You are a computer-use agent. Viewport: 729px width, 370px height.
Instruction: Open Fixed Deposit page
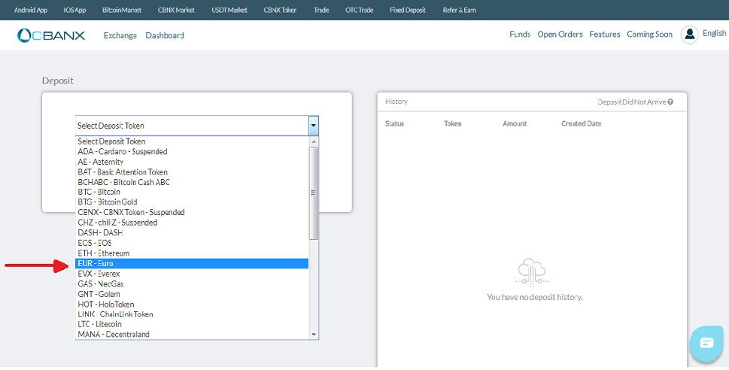click(408, 10)
